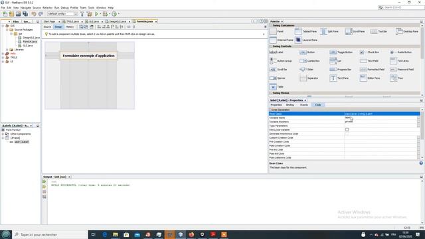Switch to the DesignGUI.java editor tab
Image resolution: width=425 pixels, height=239 pixels.
click(x=118, y=21)
